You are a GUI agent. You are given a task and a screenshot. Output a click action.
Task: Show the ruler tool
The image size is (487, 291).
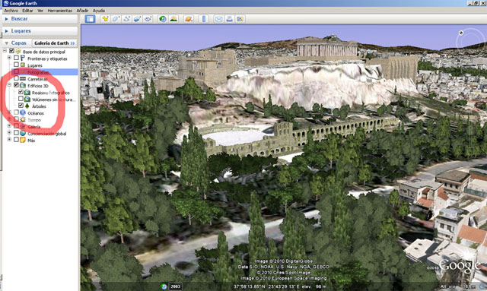point(204,19)
